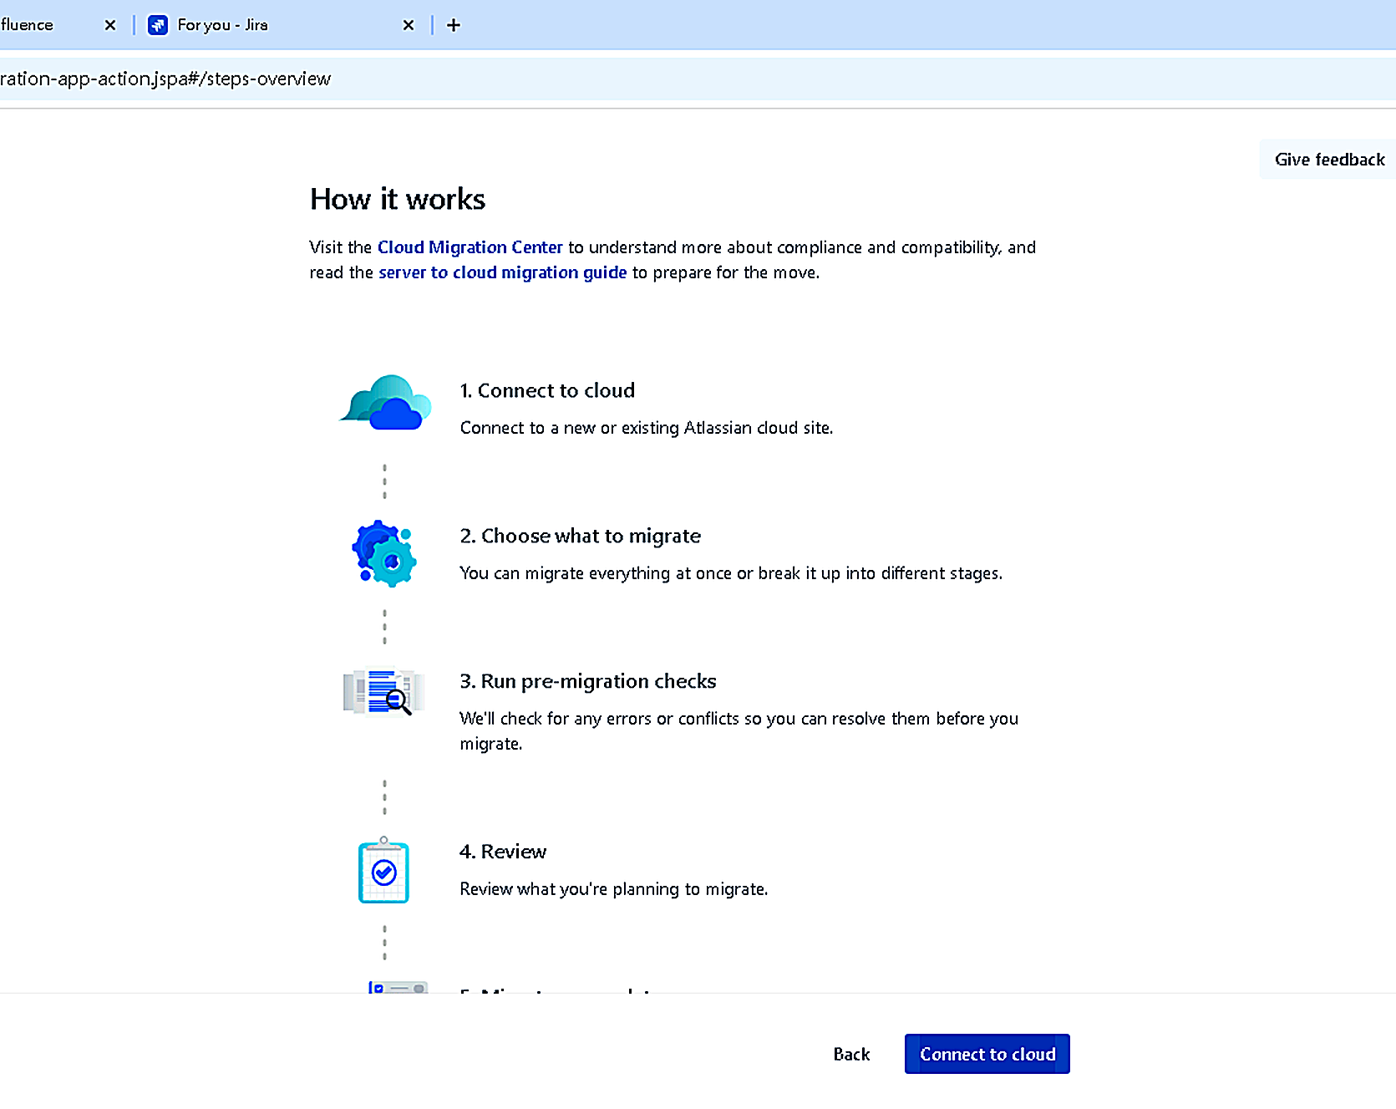This screenshot has width=1396, height=1109.
Task: Close the For you - Jira tab
Action: (409, 25)
